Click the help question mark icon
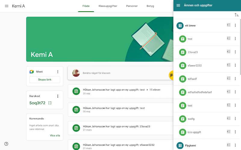The height and width of the screenshot is (150, 241). (x=6, y=144)
